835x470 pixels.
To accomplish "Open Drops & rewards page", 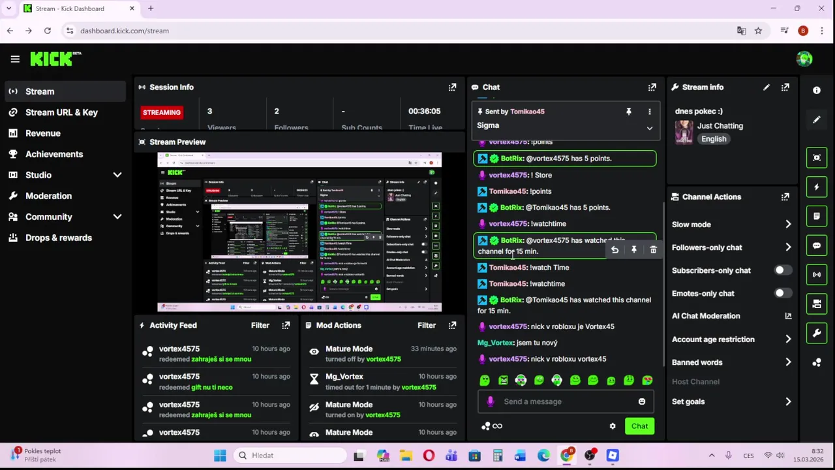I will point(65,238).
